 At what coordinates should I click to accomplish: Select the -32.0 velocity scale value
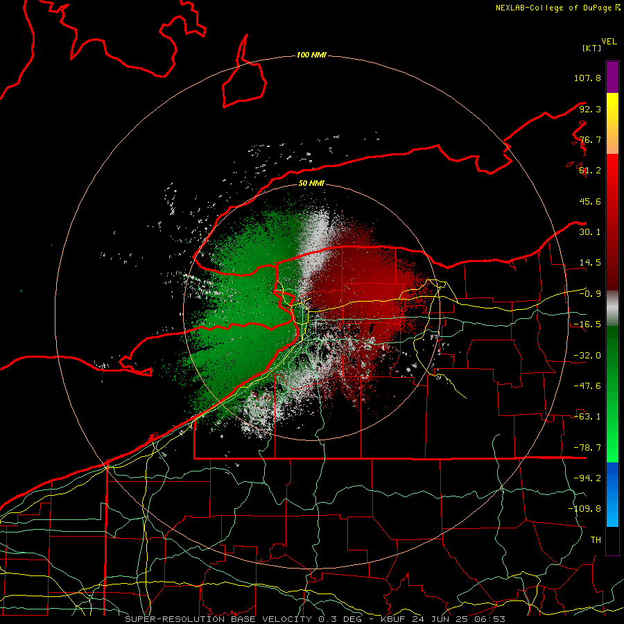(x=587, y=356)
